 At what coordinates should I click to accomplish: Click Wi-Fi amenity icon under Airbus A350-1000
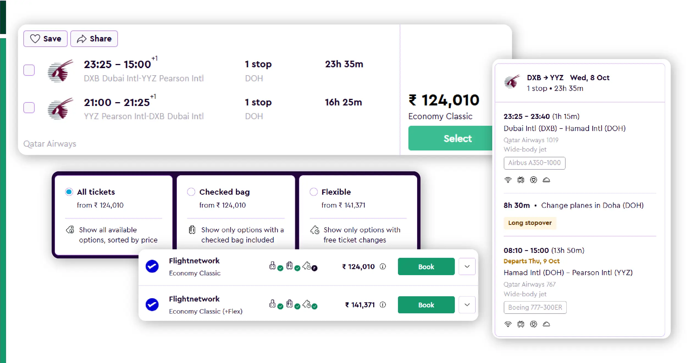coord(508,180)
